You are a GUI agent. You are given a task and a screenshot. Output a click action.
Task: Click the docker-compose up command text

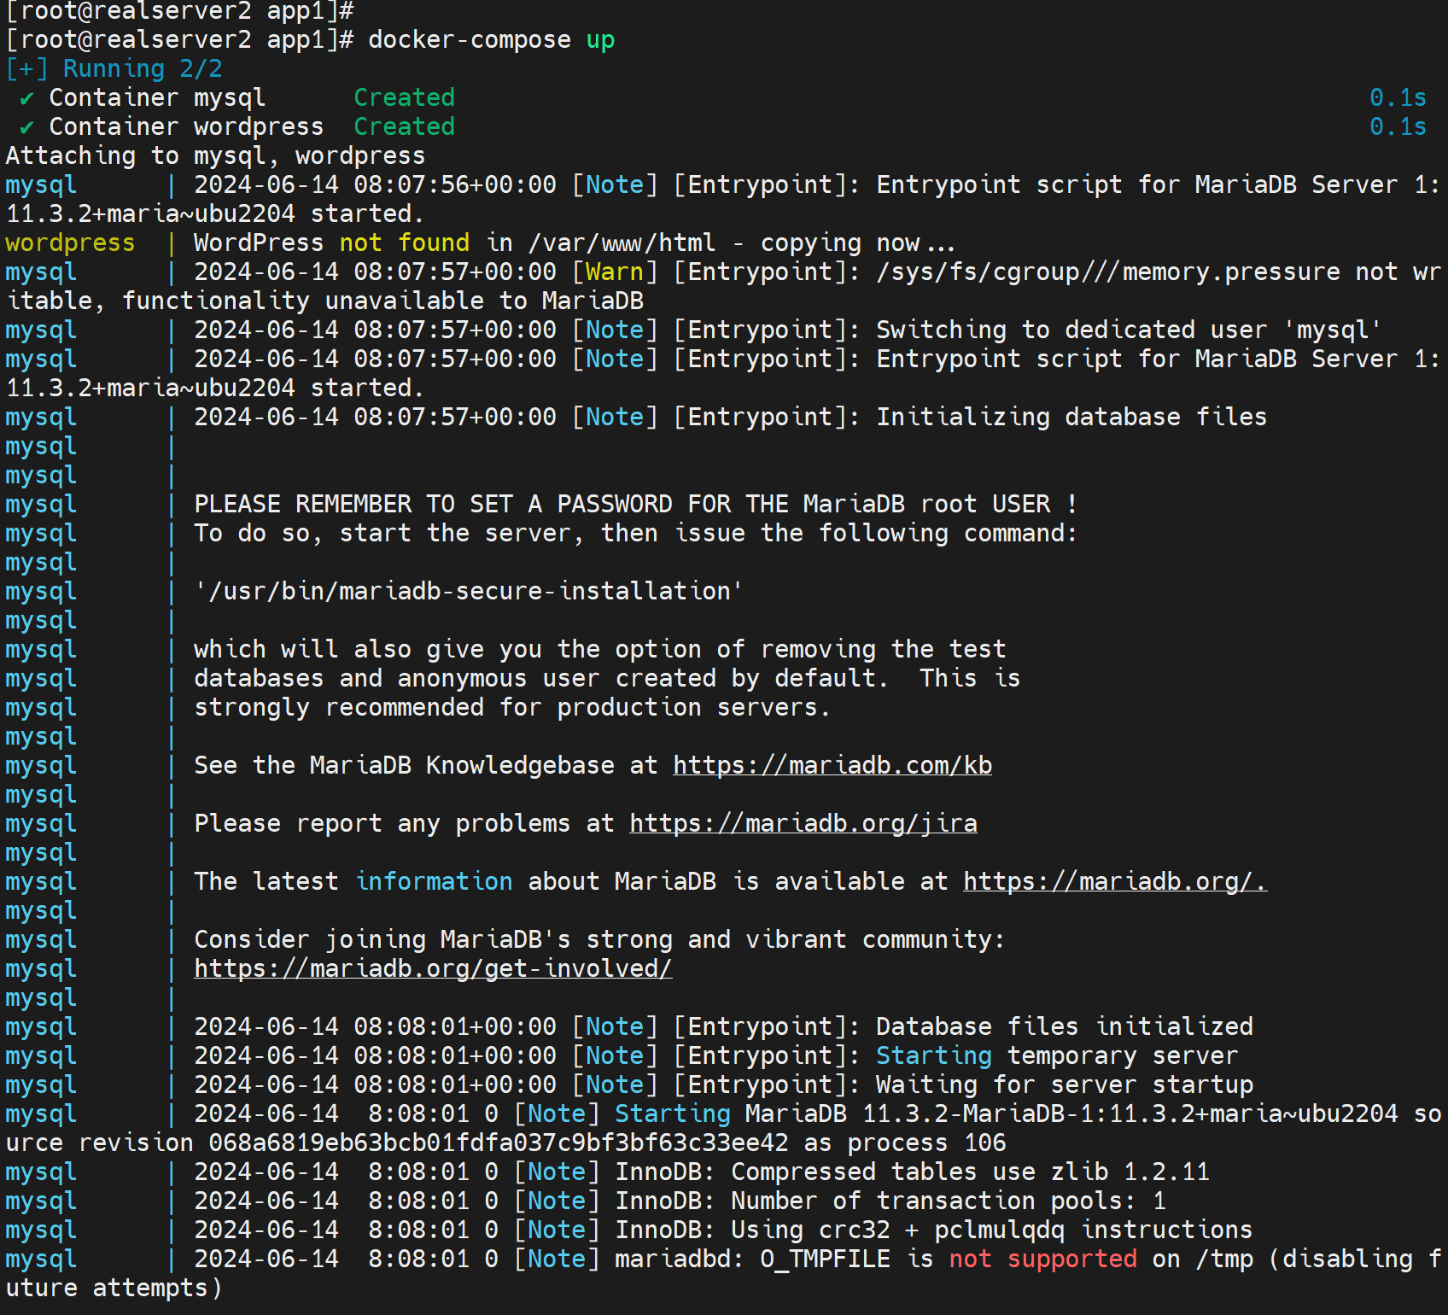tap(491, 40)
